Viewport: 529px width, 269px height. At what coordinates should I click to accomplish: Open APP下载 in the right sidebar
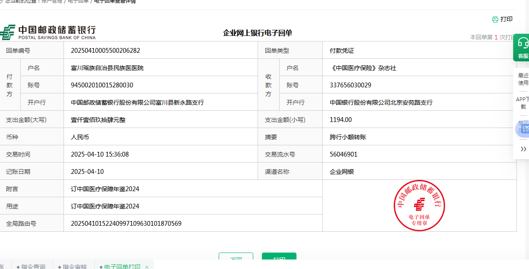tap(523, 103)
